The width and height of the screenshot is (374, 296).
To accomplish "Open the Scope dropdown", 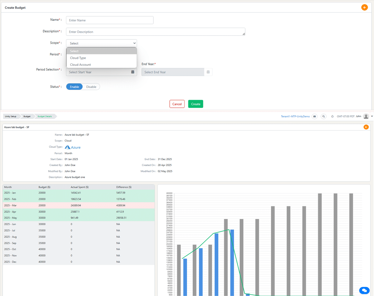I will pos(101,43).
